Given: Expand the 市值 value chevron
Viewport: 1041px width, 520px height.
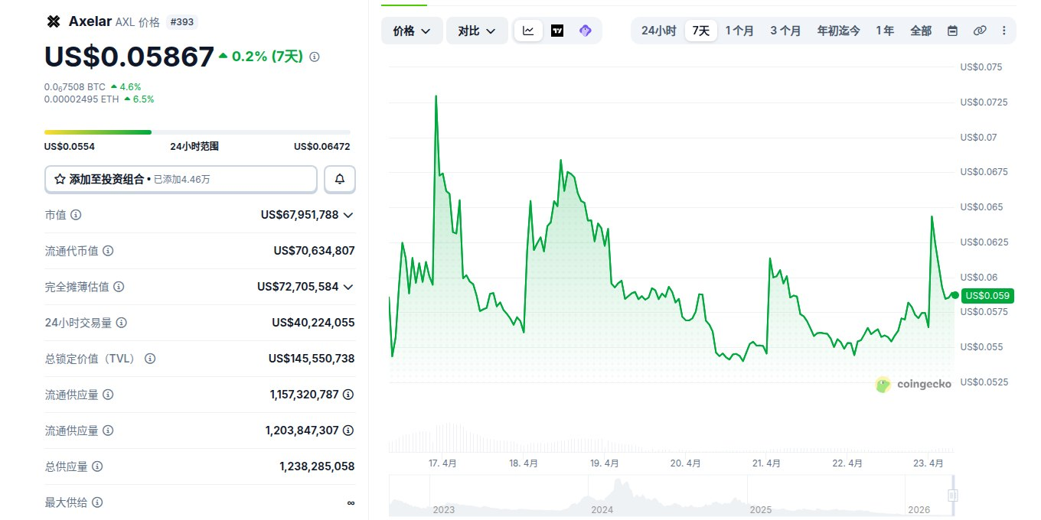Looking at the screenshot, I should (348, 215).
